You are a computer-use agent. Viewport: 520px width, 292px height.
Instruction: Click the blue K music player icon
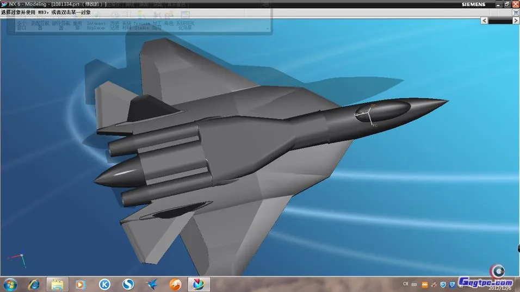click(104, 284)
